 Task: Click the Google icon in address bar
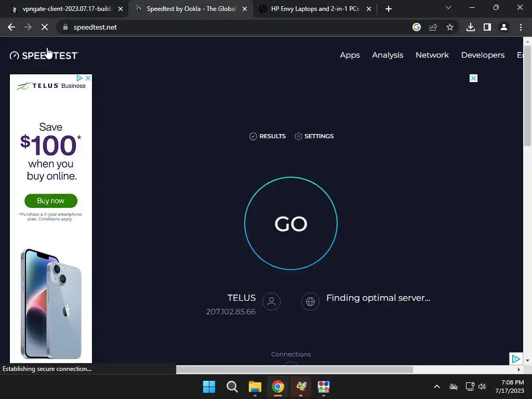point(417,27)
